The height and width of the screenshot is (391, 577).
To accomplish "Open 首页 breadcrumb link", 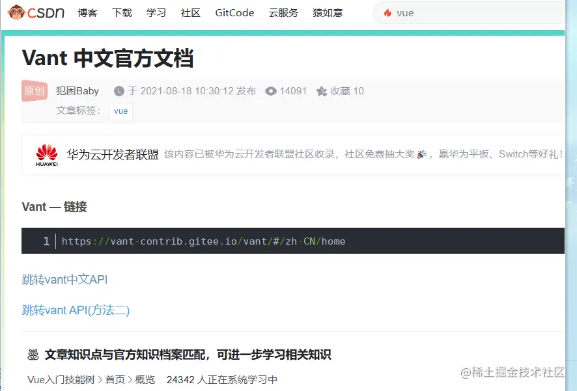I will click(115, 379).
